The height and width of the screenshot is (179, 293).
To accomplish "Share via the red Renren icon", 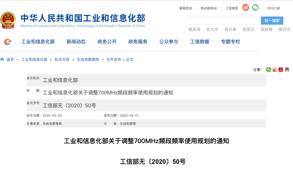I will point(280,69).
